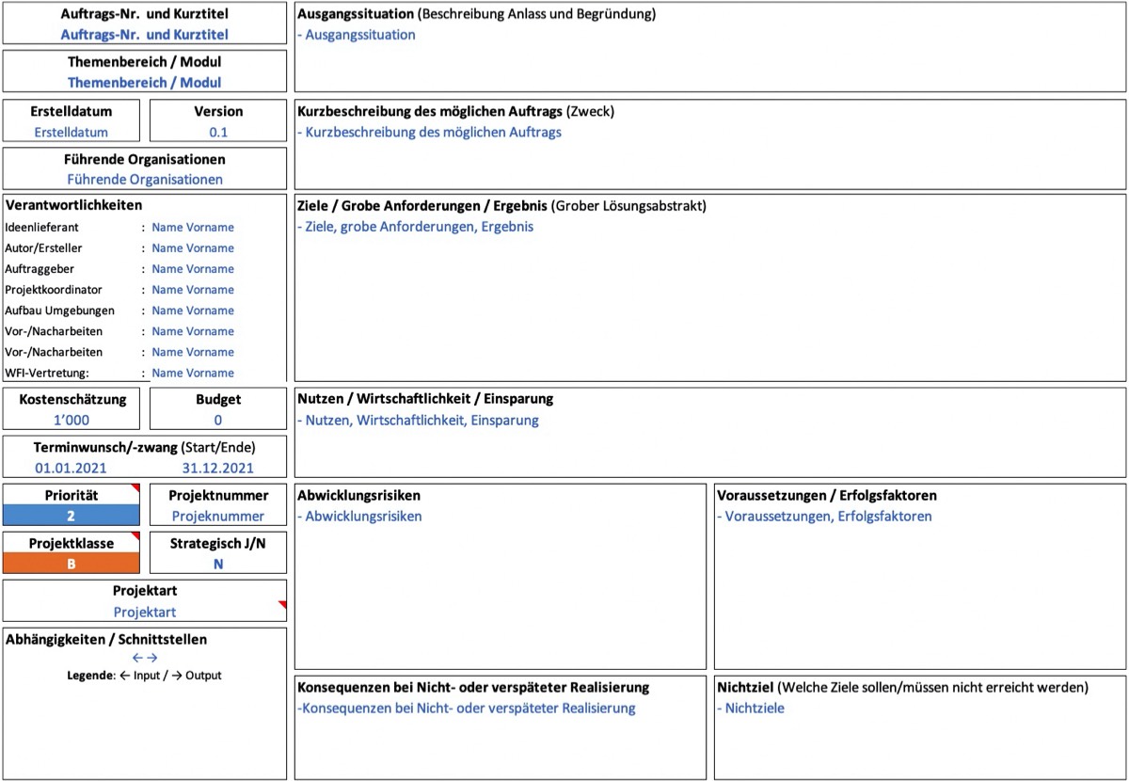Viewport: 1129px width, 781px height.
Task: Select the Version 0.1 cell
Action: (218, 133)
